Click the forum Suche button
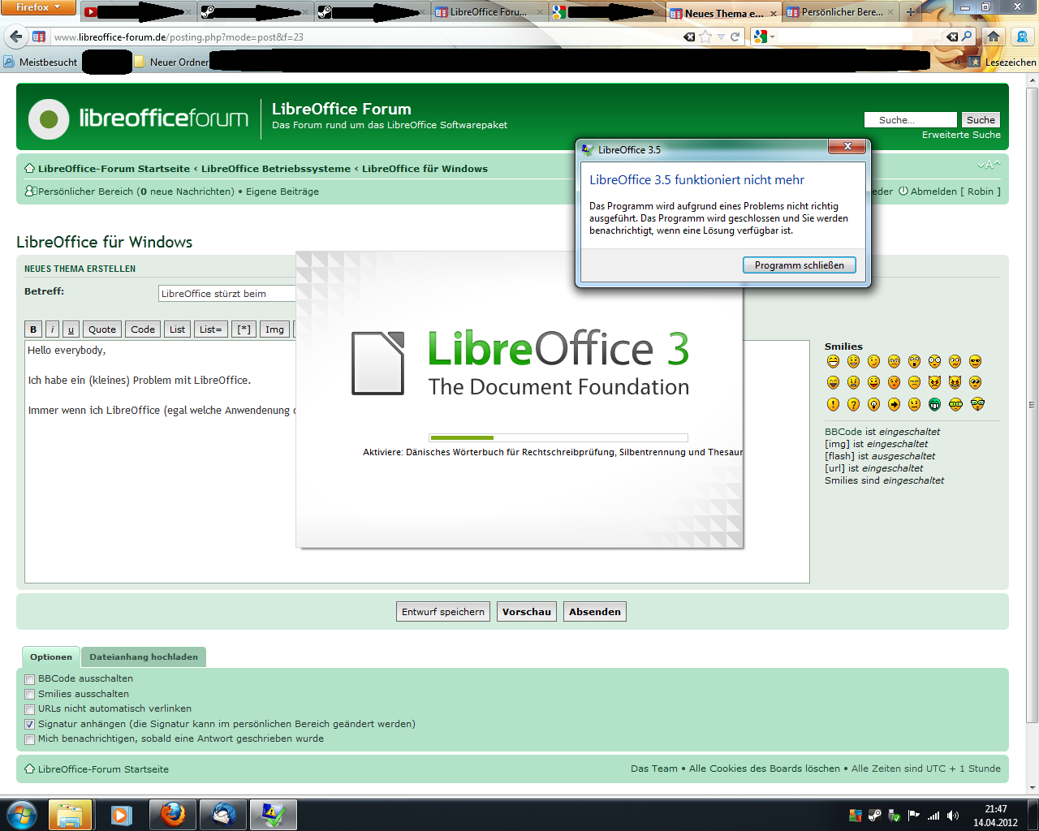Viewport: 1039px width, 831px height. point(981,119)
